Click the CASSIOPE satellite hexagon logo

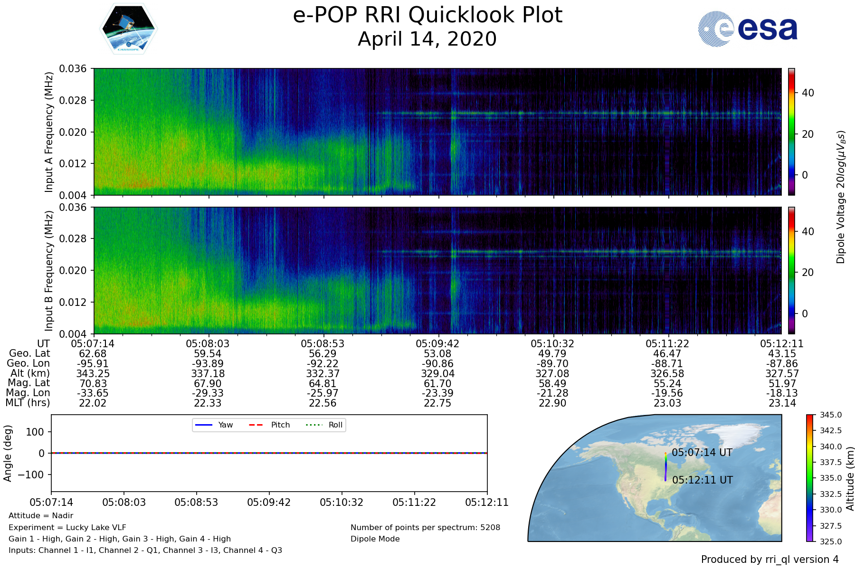click(x=128, y=28)
